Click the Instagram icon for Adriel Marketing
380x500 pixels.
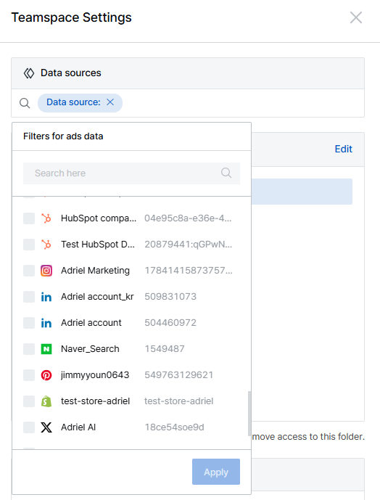[x=46, y=271]
